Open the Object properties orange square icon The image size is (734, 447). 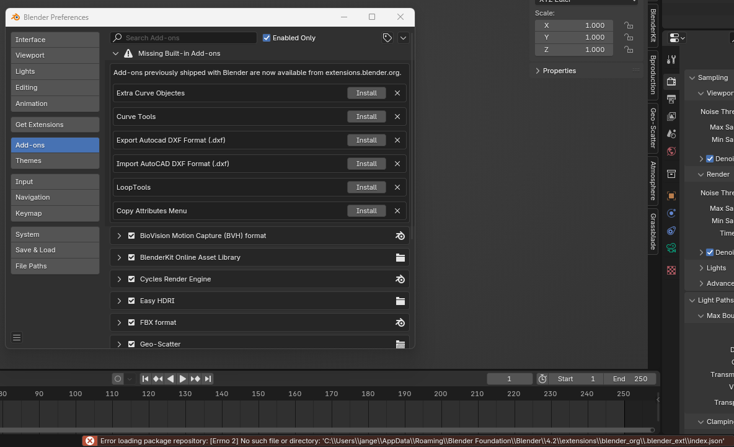pyautogui.click(x=671, y=196)
